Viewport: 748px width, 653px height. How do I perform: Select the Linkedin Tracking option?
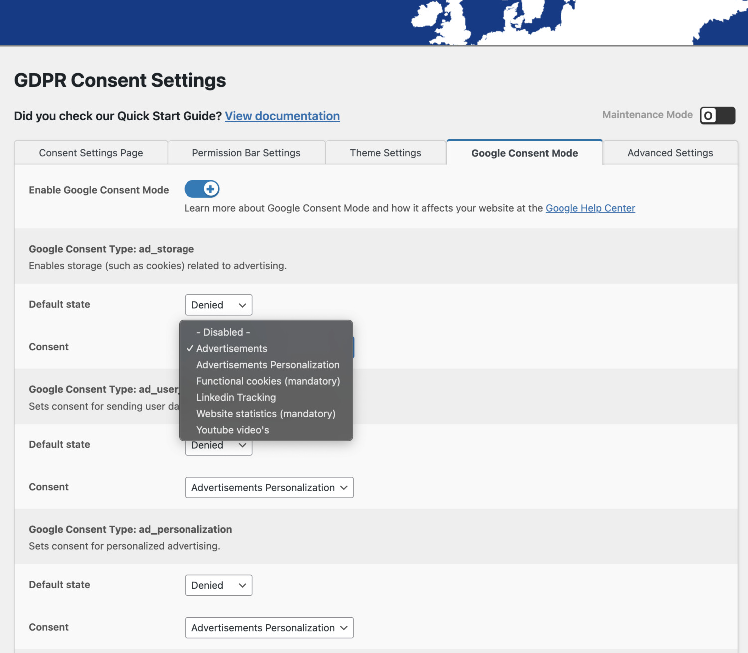click(236, 397)
